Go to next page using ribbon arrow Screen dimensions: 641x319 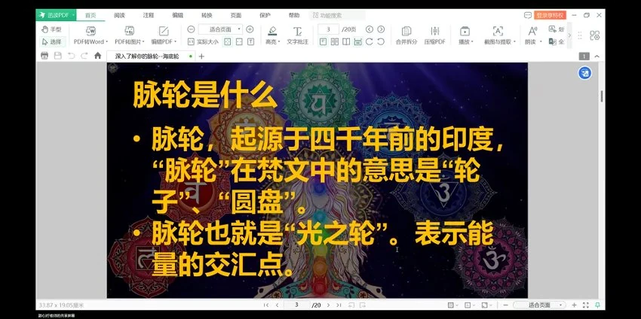[x=381, y=29]
